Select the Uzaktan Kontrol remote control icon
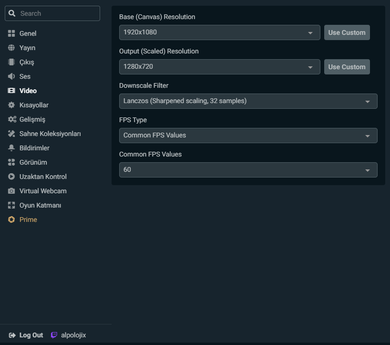390x345 pixels. tap(10, 177)
